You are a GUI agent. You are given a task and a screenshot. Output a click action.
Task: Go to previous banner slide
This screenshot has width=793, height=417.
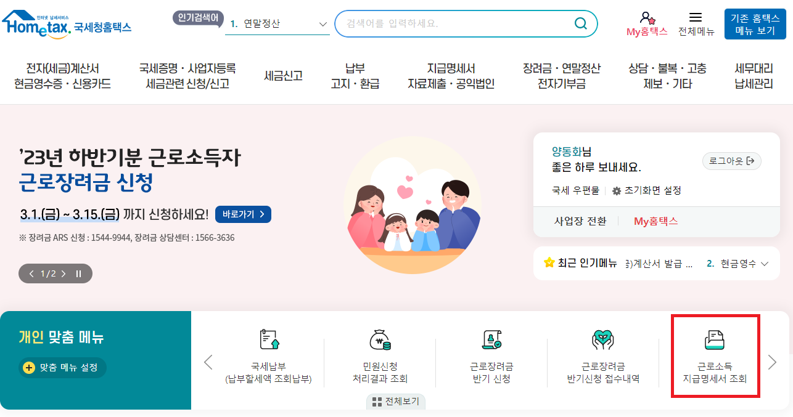(31, 273)
